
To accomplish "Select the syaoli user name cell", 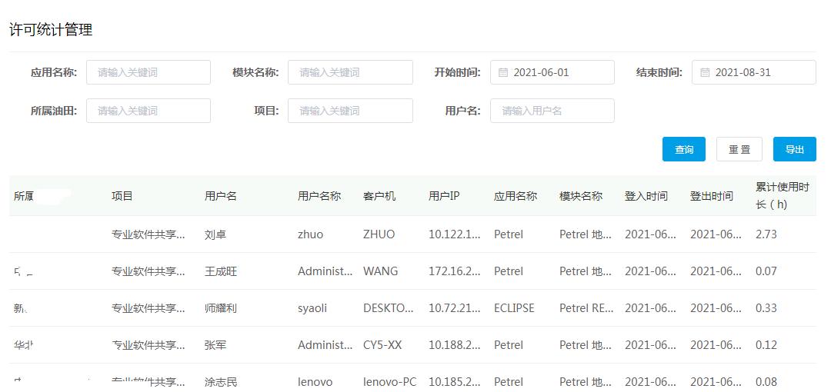I will pyautogui.click(x=312, y=308).
